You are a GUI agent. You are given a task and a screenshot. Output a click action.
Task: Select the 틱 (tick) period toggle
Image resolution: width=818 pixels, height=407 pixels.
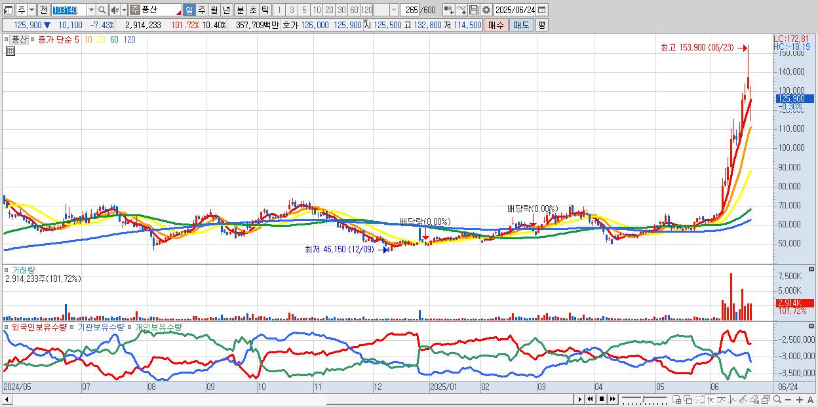pyautogui.click(x=265, y=10)
